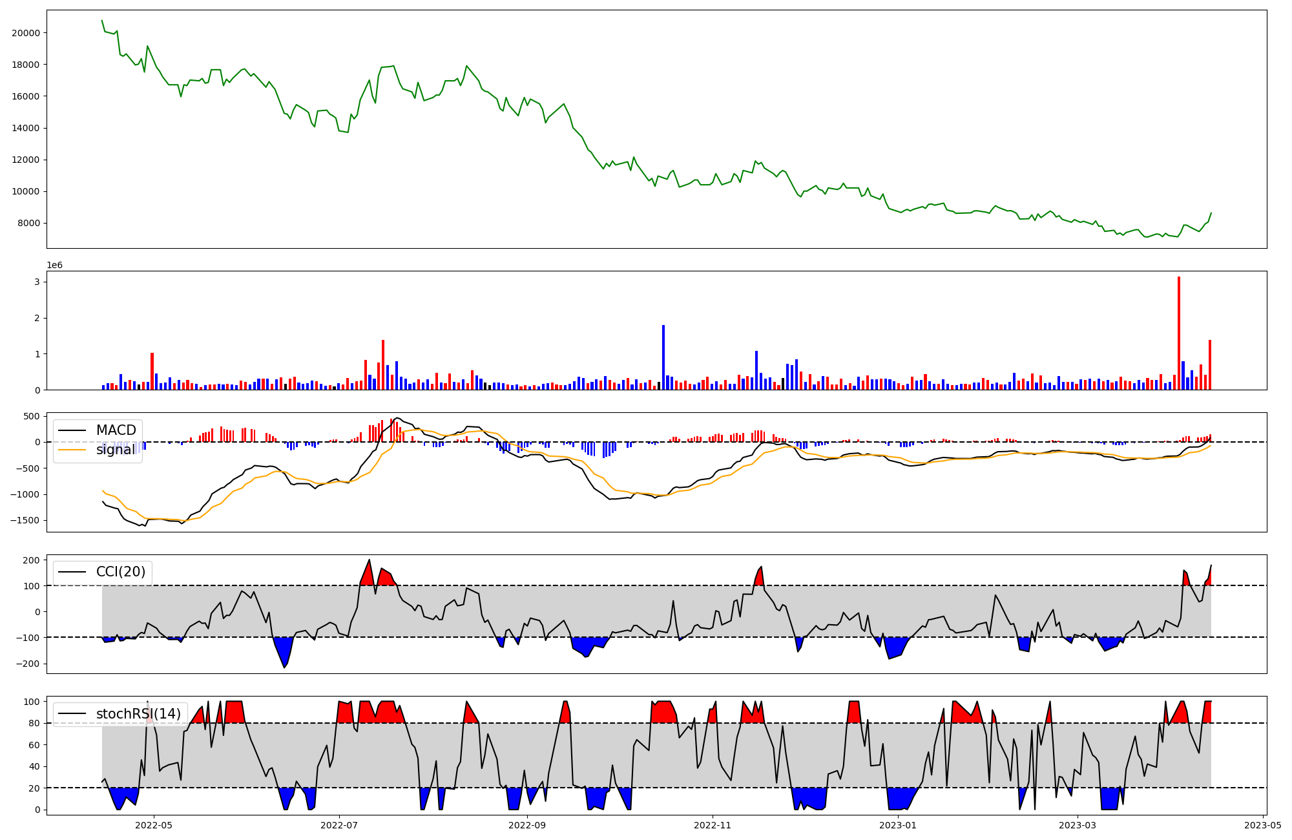Click the 1e6 volume scale label
Image resolution: width=1292 pixels, height=840 pixels.
[x=54, y=265]
